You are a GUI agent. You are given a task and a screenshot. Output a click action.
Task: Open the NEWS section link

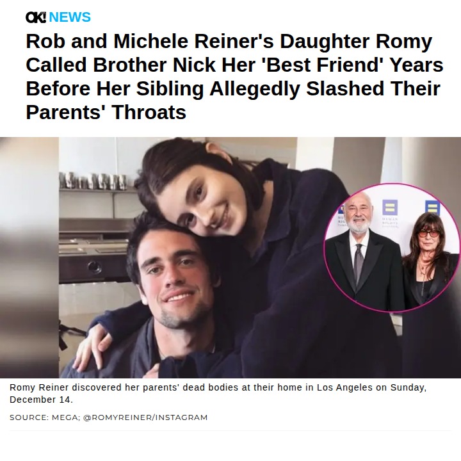[70, 17]
